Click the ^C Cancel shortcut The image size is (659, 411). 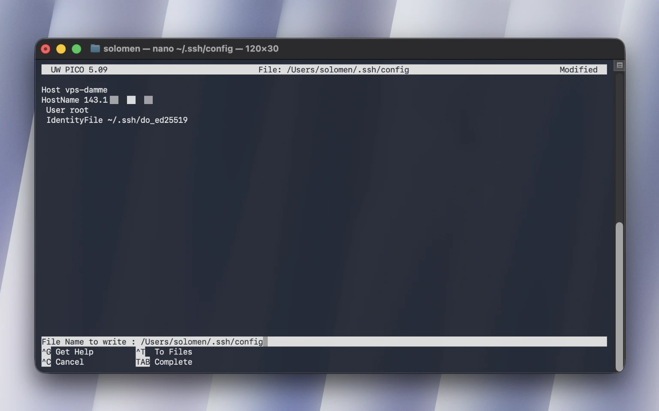point(63,362)
